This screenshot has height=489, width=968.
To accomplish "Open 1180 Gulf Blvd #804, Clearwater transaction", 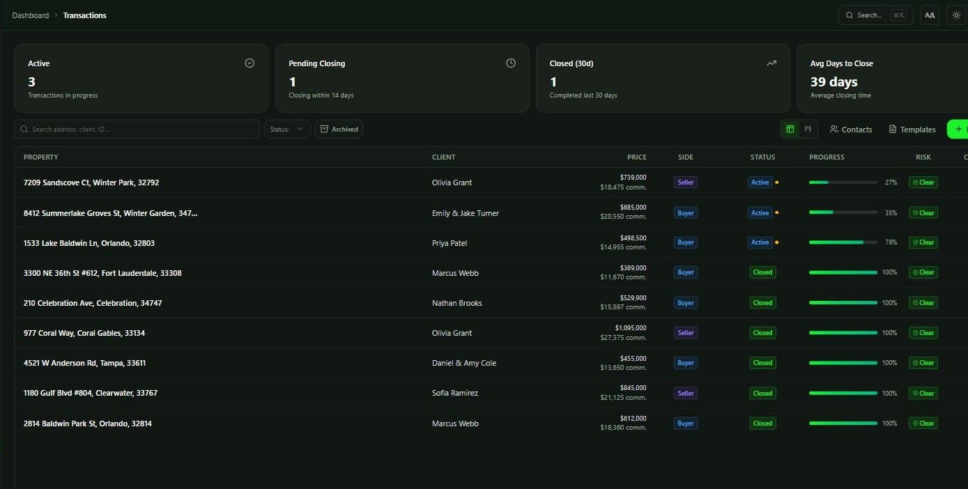I will click(91, 393).
